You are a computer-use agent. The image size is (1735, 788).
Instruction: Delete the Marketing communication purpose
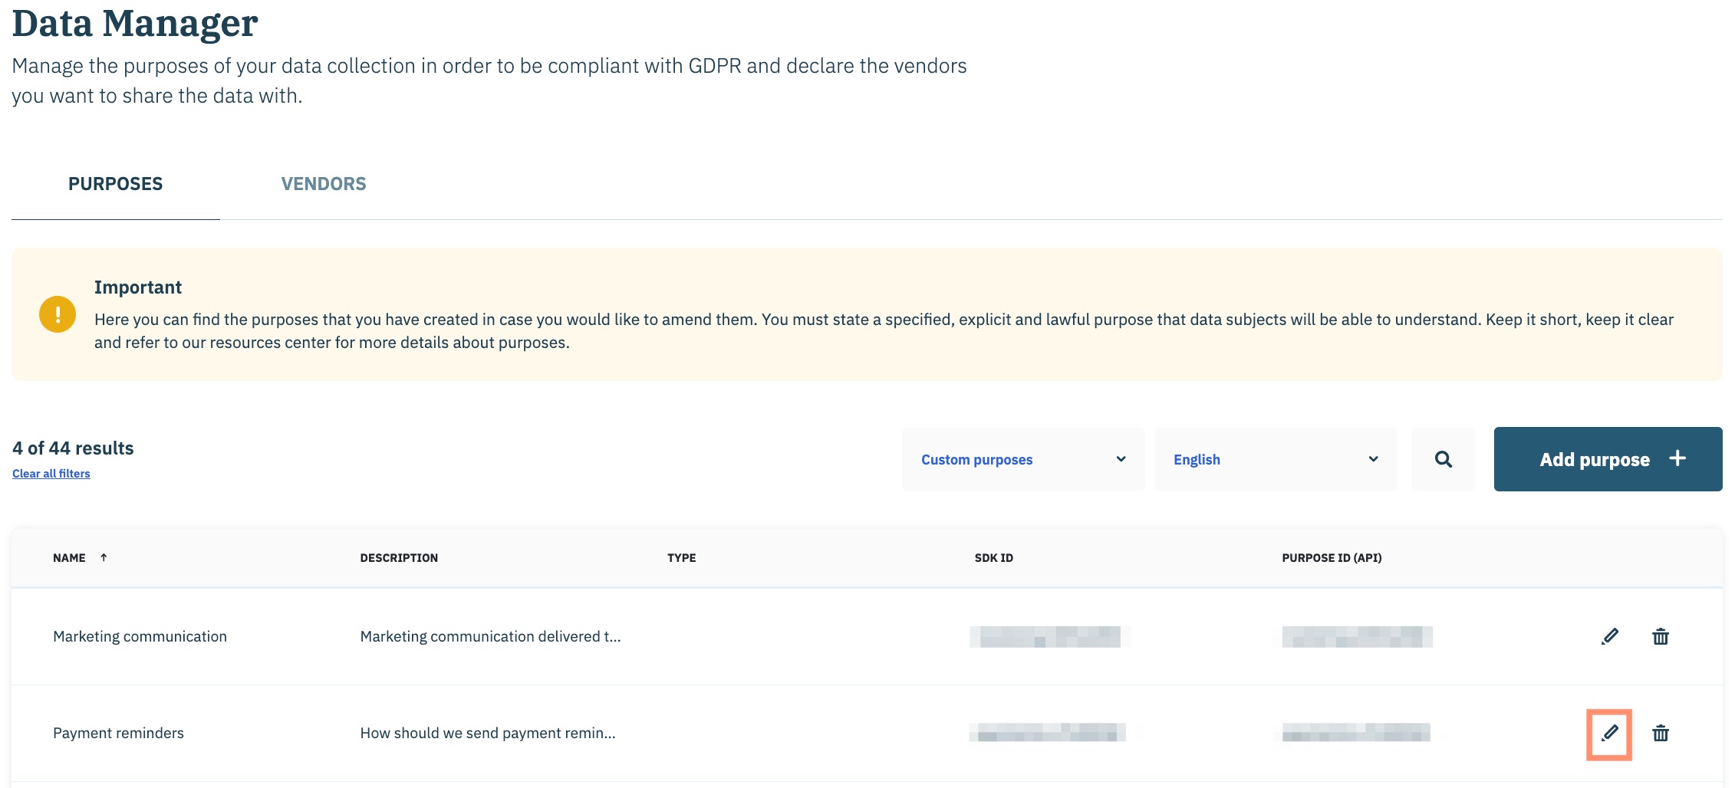pos(1660,636)
